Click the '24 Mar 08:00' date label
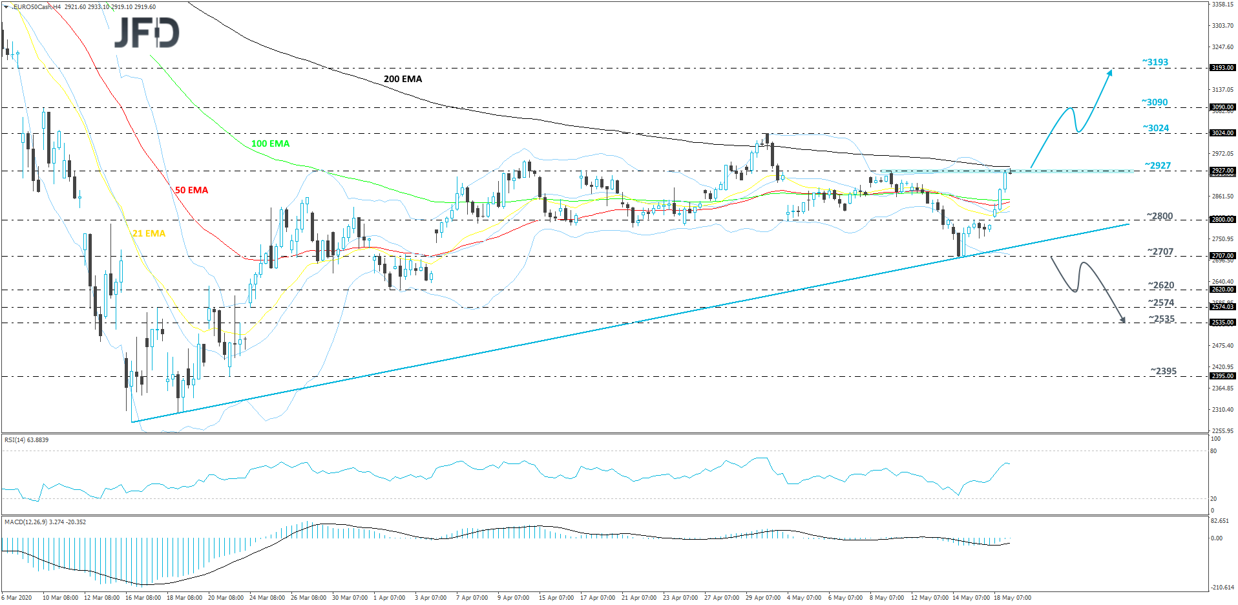 click(267, 598)
